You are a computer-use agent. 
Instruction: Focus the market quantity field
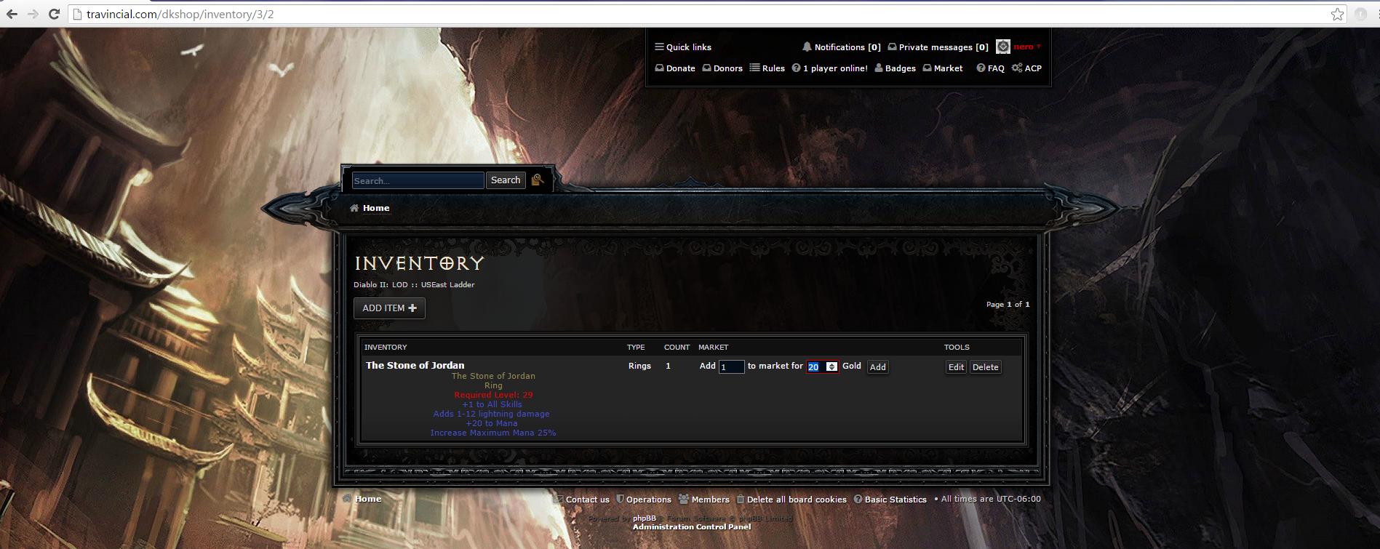[x=732, y=367]
